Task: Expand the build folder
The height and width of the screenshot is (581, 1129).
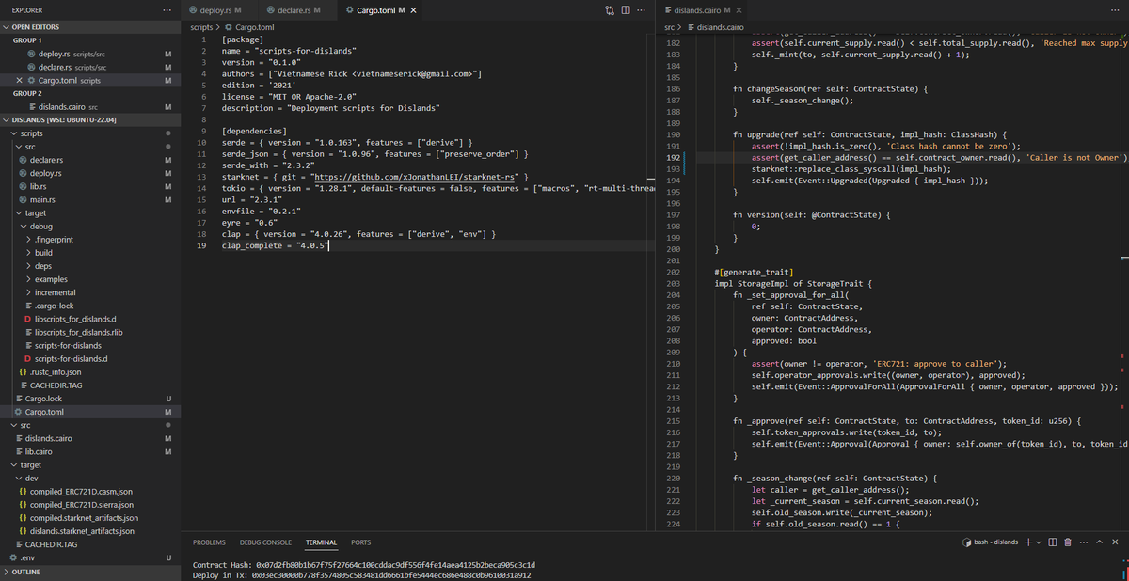Action: pos(90,253)
